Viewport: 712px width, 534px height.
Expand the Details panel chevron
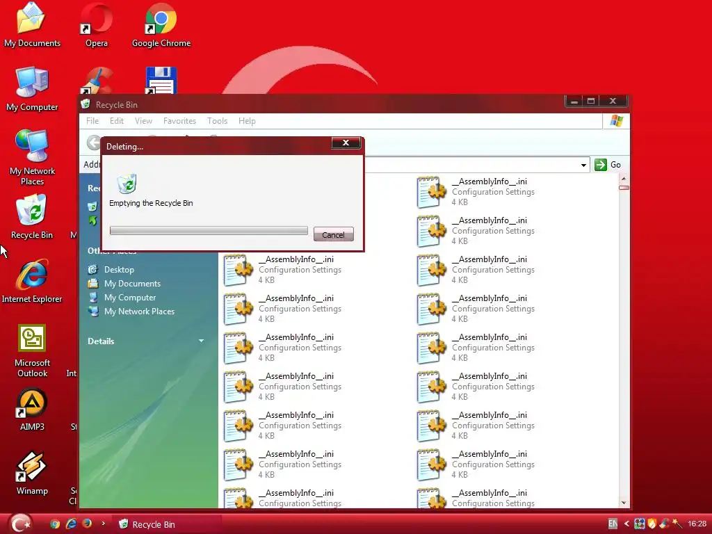tap(201, 341)
